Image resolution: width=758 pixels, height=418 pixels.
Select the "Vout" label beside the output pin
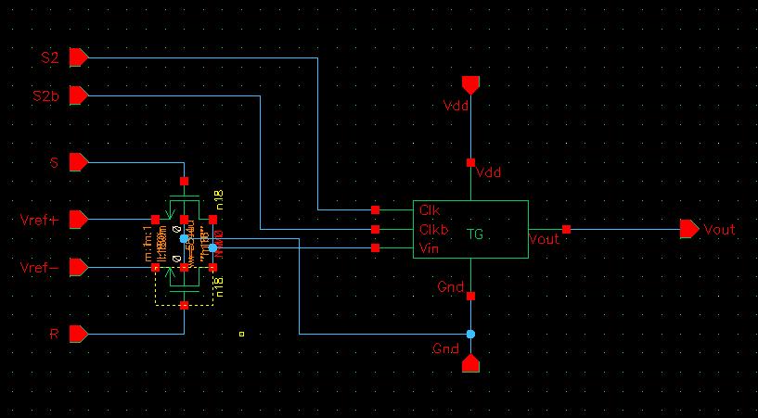[719, 229]
